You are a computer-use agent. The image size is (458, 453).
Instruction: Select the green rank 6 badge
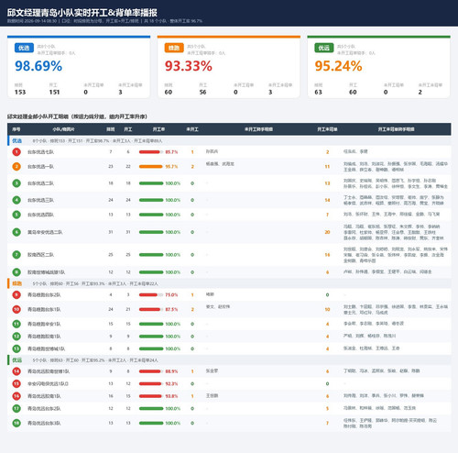pyautogui.click(x=16, y=232)
